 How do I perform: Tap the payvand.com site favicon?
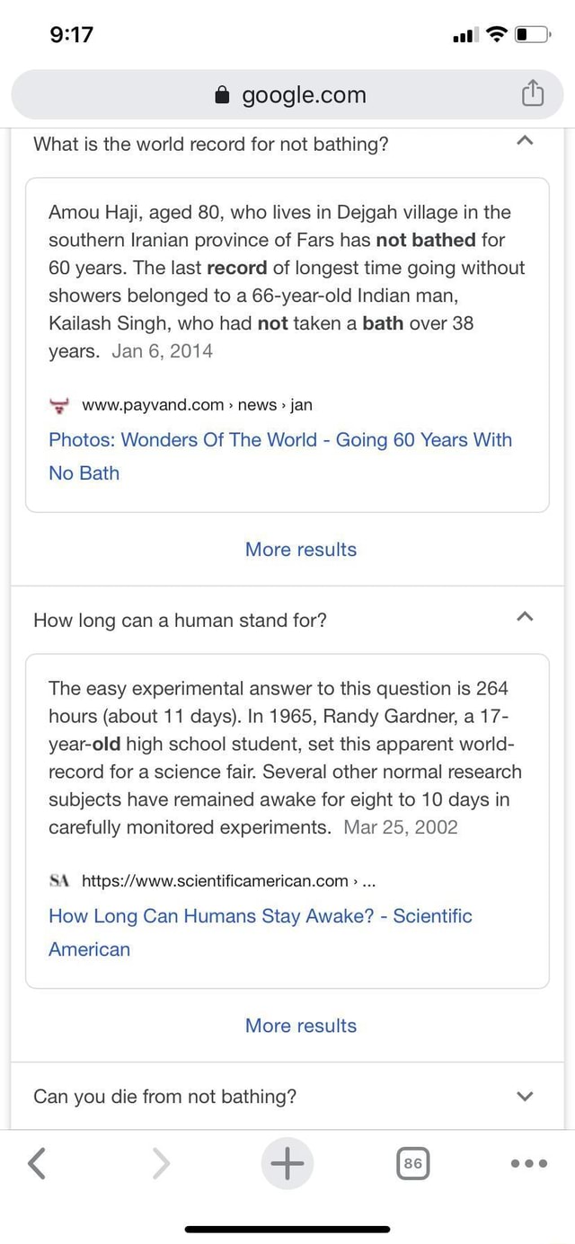pyautogui.click(x=60, y=405)
